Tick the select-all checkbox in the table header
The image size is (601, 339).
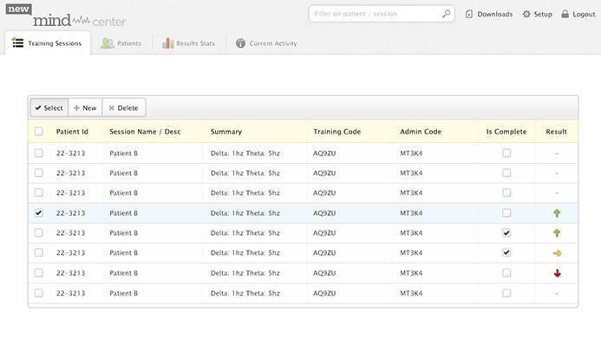(x=39, y=132)
